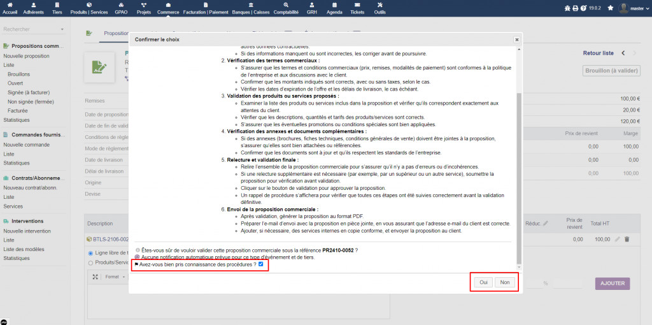The width and height of the screenshot is (652, 325).
Task: Open the Outils tools icon
Action: (x=379, y=5)
